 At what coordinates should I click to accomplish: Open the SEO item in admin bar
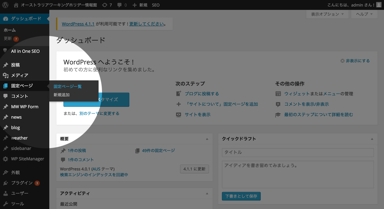(156, 5)
